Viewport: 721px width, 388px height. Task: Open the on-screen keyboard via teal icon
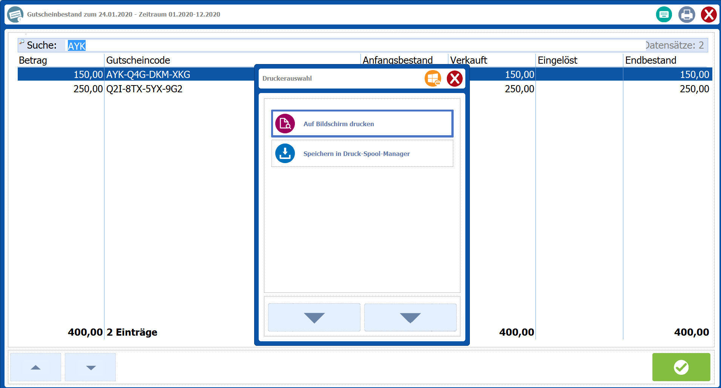pos(664,15)
